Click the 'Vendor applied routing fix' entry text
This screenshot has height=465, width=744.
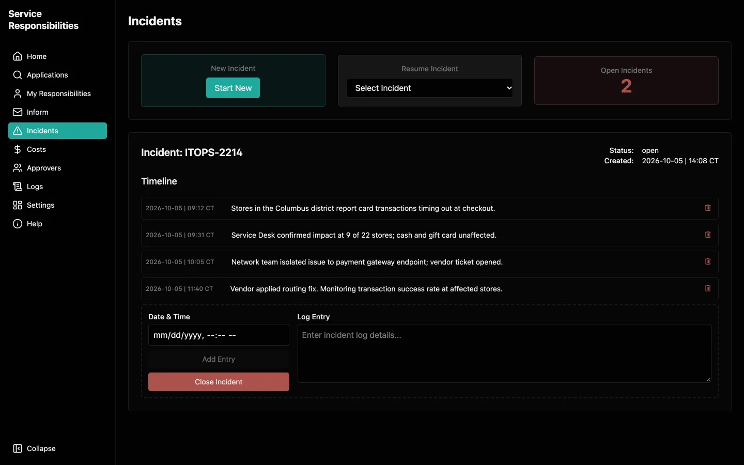(x=366, y=289)
